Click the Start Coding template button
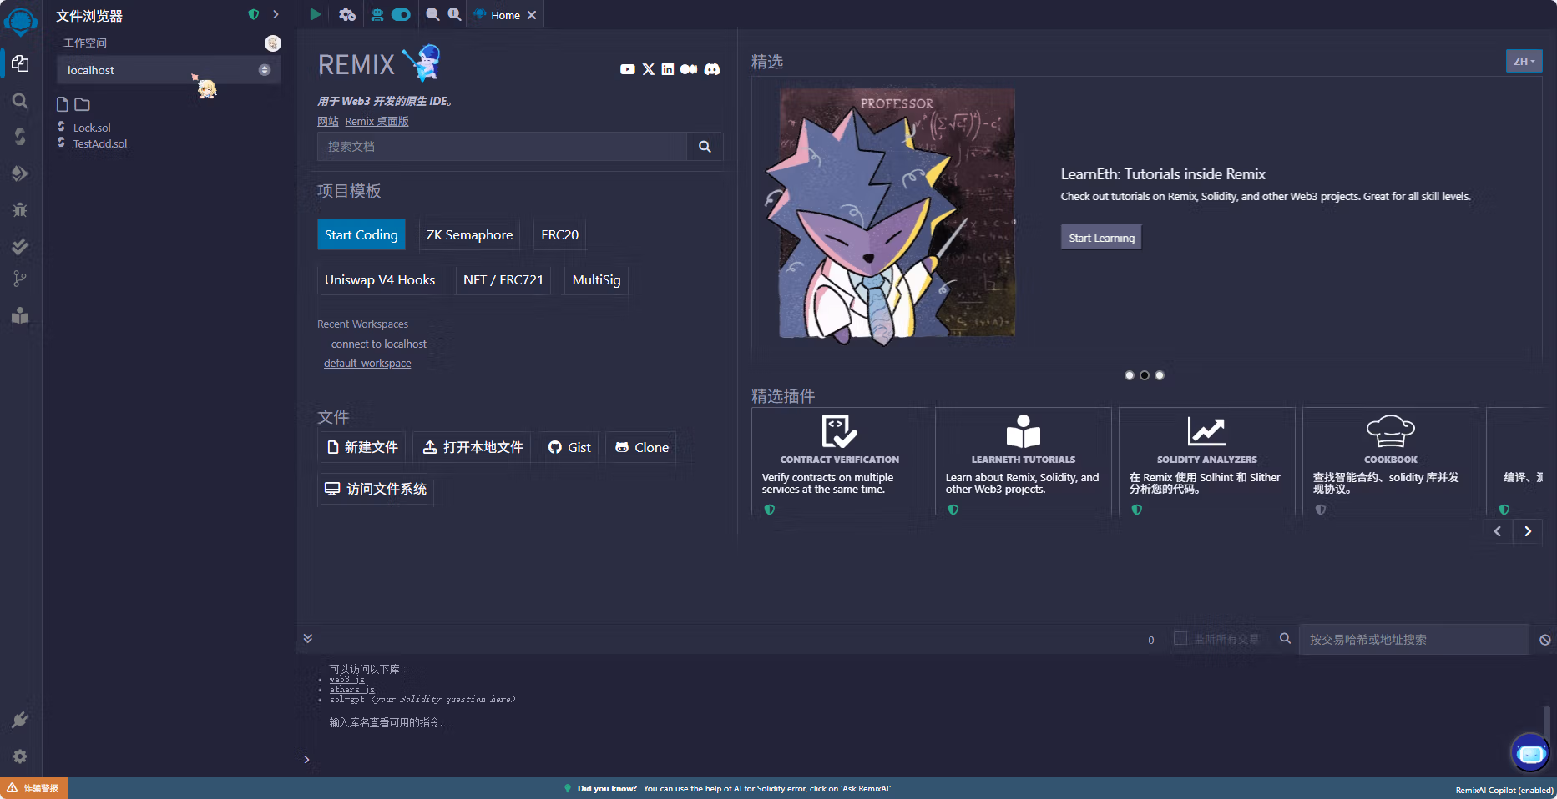 pyautogui.click(x=361, y=234)
